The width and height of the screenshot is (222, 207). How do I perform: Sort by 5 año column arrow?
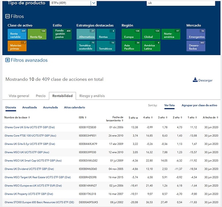(137, 118)
